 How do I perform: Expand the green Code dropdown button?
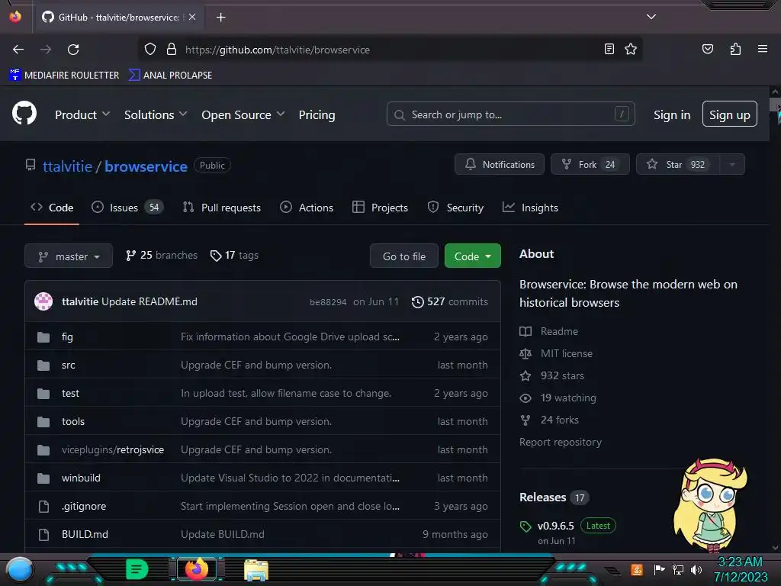(472, 256)
